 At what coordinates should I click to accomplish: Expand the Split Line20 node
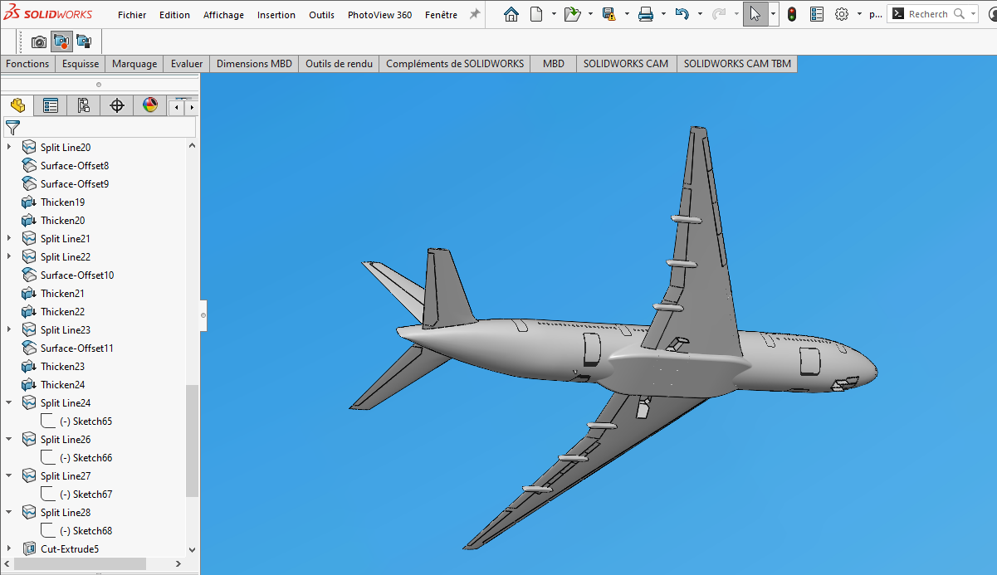(9, 147)
